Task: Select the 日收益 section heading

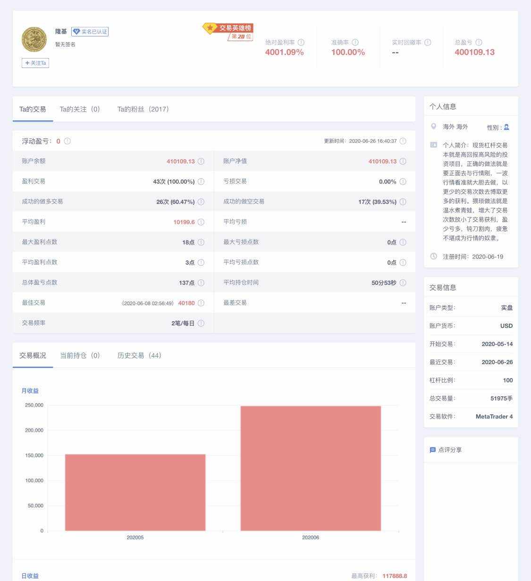Action: pos(30,576)
